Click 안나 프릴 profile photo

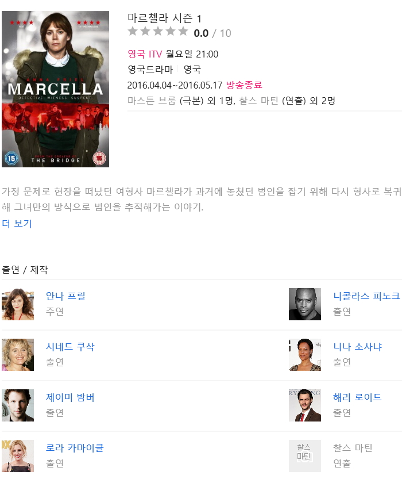[18, 304]
